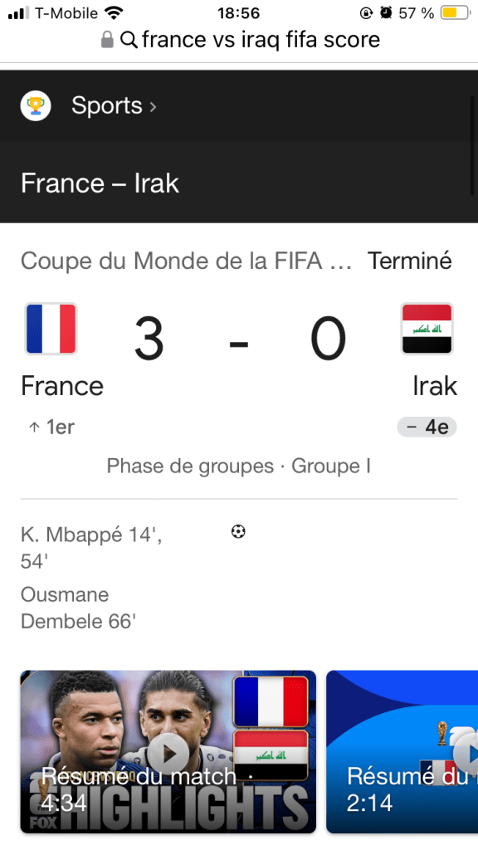Tap the address bar search text

[x=261, y=40]
